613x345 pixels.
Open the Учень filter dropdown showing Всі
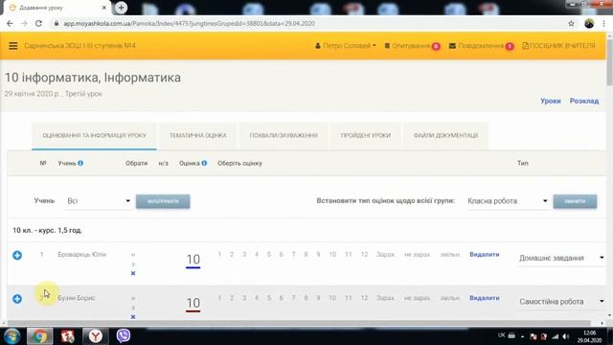[98, 201]
